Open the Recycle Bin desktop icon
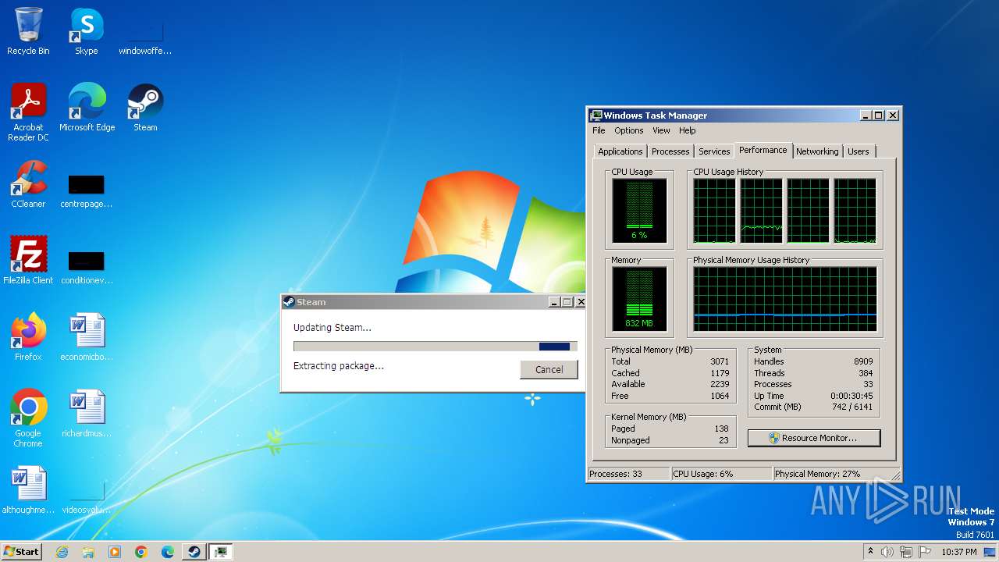The height and width of the screenshot is (562, 999). (28, 31)
